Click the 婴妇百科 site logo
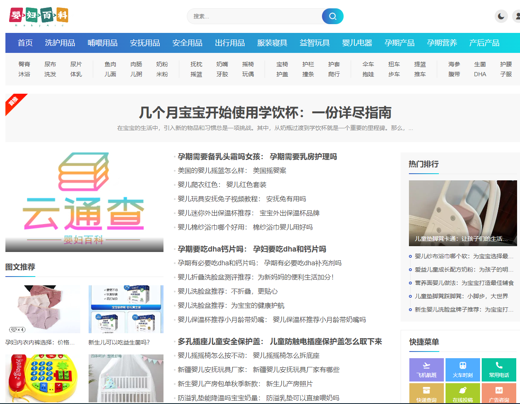520x404 pixels. [39, 17]
